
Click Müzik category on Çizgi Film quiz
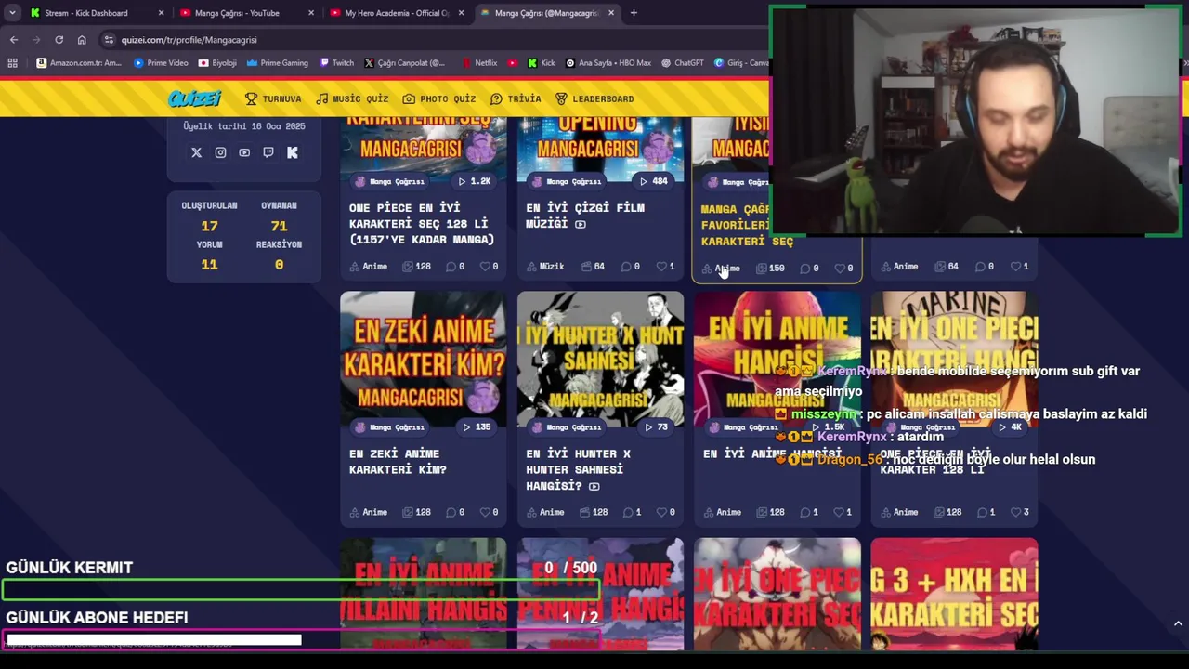(545, 267)
